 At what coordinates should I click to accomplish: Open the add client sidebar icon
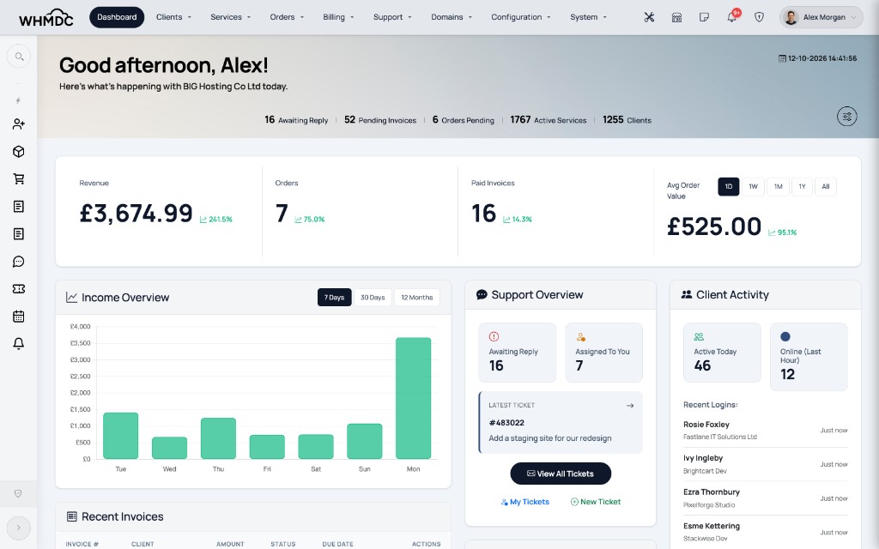19,124
